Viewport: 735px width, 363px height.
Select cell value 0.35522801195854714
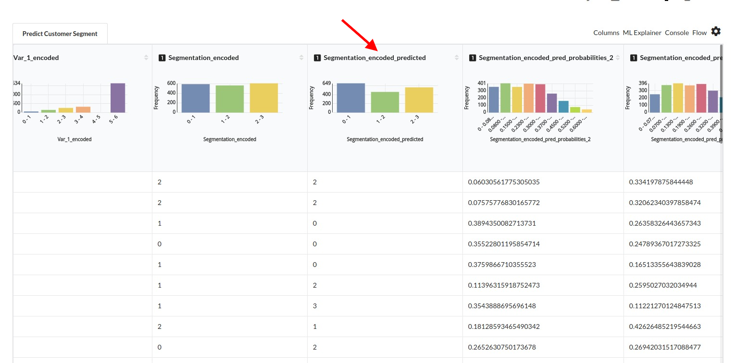point(504,244)
